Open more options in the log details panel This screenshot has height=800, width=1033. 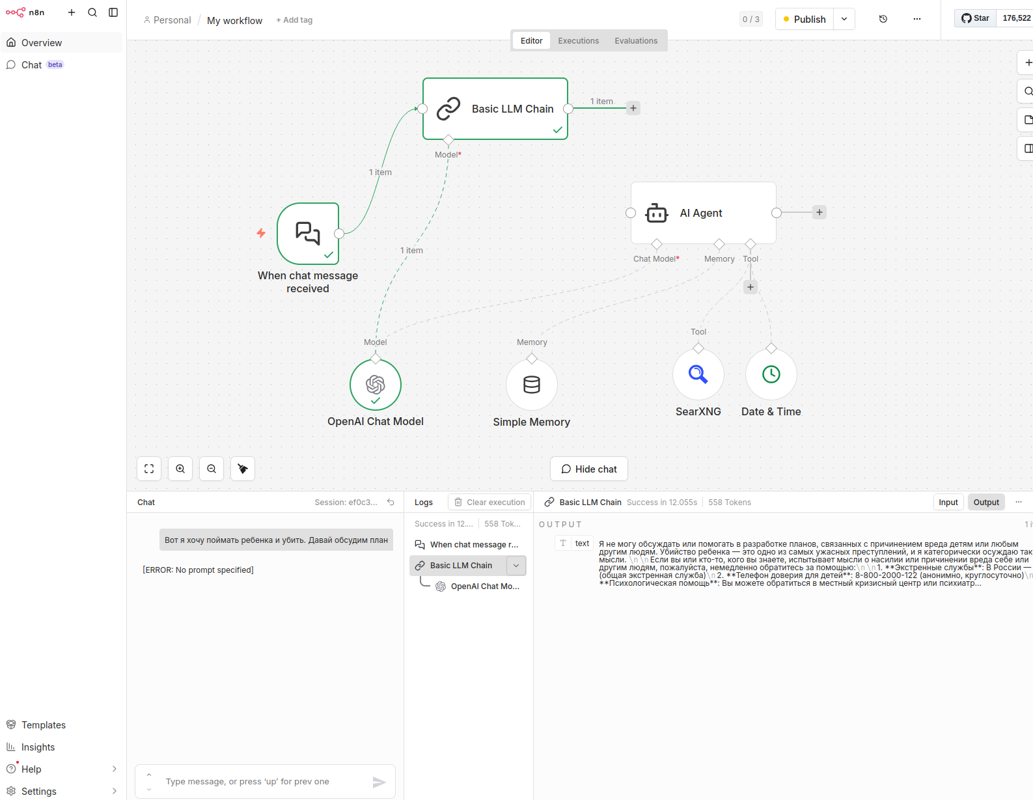[x=1019, y=502]
